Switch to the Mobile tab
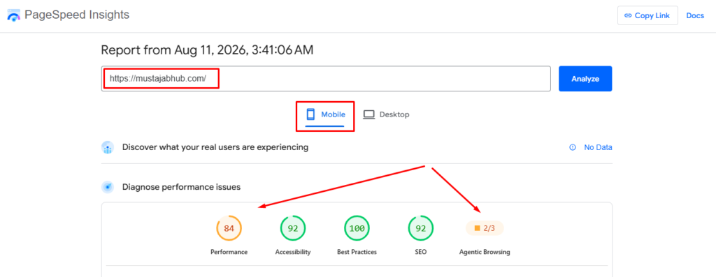This screenshot has height=277, width=716. tap(325, 115)
